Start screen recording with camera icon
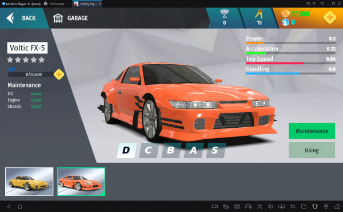 coord(215,206)
